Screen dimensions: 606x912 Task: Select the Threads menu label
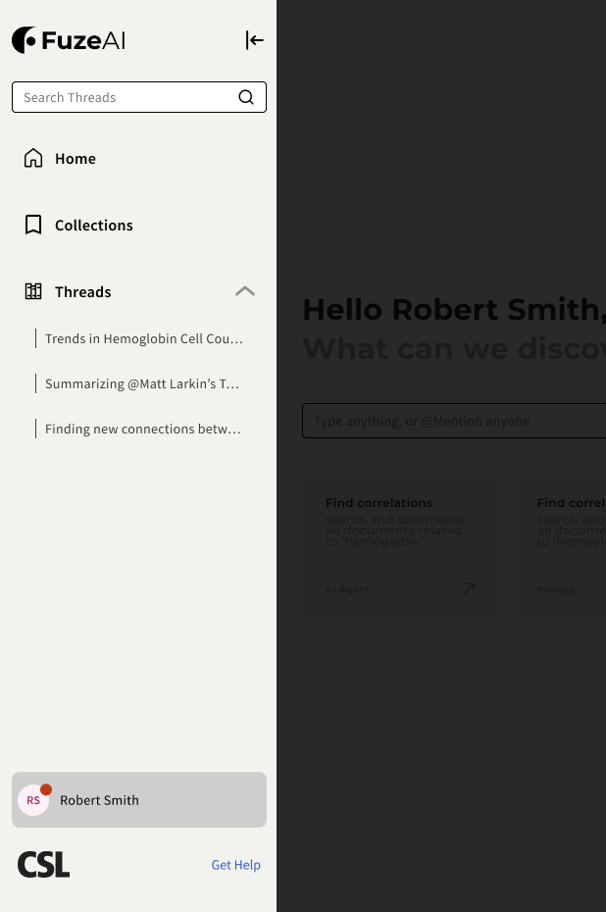[83, 292]
